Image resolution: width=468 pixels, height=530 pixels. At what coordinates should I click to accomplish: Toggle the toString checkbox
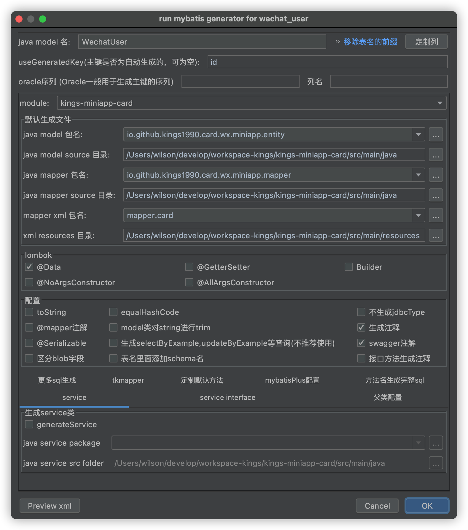(29, 312)
